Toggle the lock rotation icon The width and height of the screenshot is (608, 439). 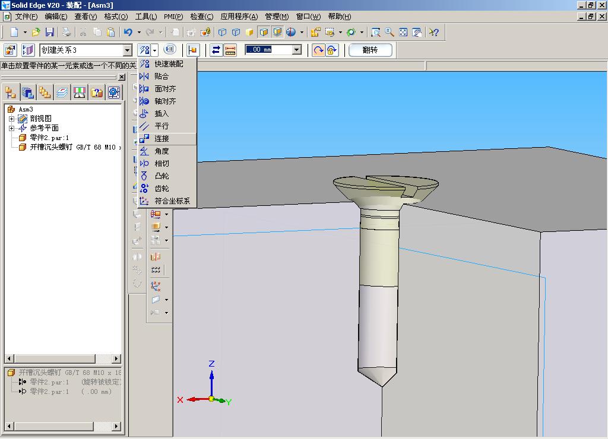pos(332,50)
